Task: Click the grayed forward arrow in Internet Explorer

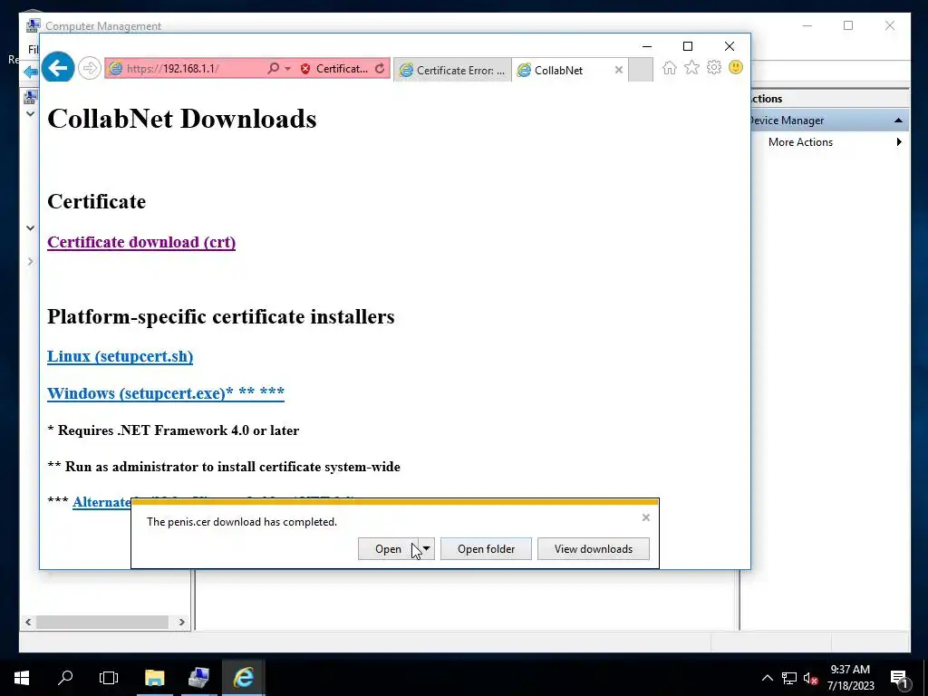Action: pos(90,68)
